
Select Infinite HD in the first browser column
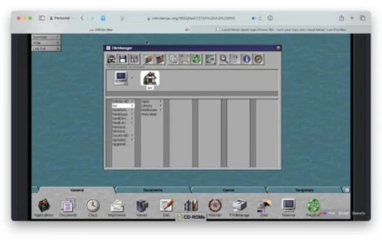[x=123, y=101]
